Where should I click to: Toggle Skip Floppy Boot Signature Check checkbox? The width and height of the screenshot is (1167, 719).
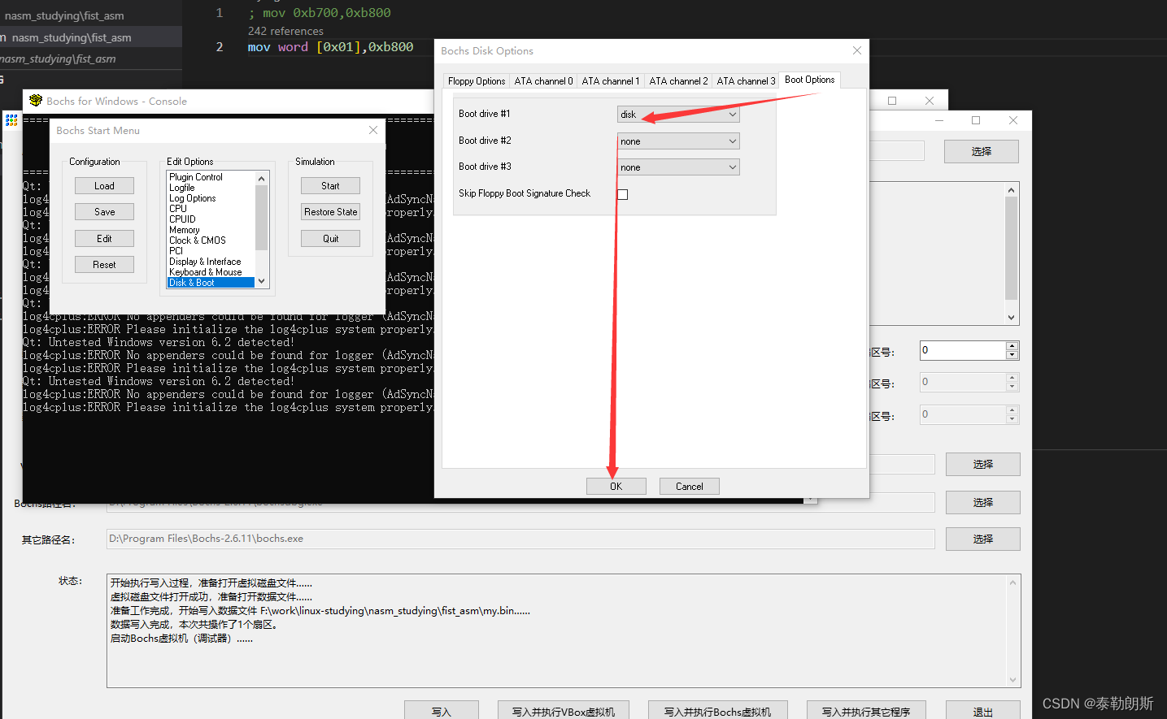click(x=623, y=194)
